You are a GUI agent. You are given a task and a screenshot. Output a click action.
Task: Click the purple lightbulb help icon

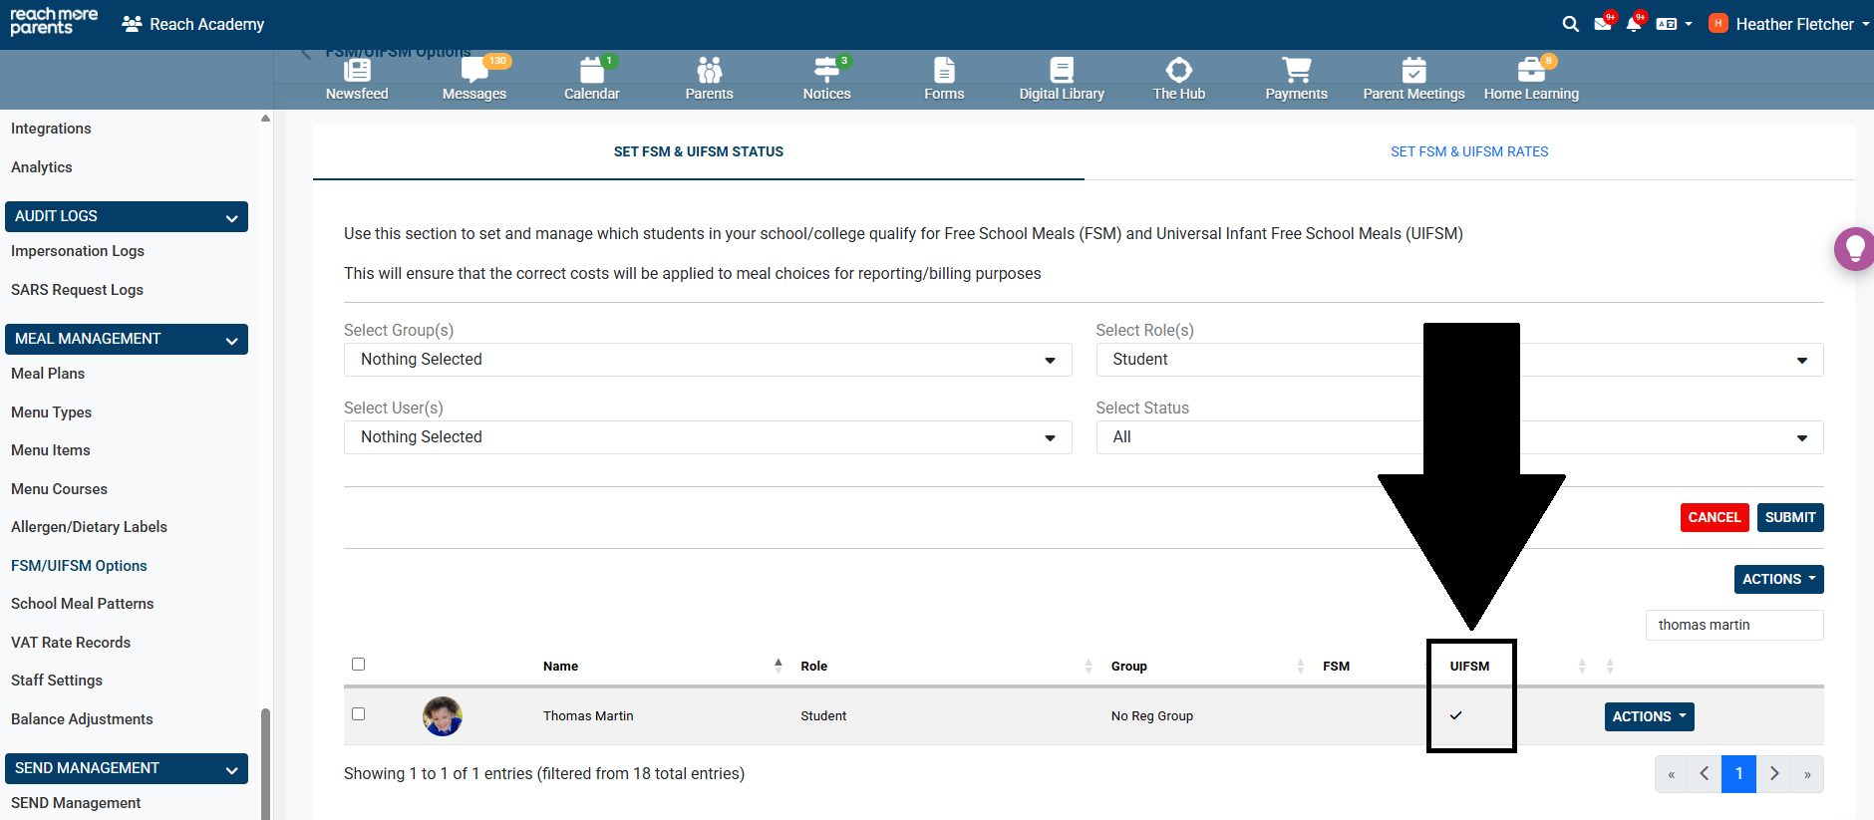(1855, 248)
